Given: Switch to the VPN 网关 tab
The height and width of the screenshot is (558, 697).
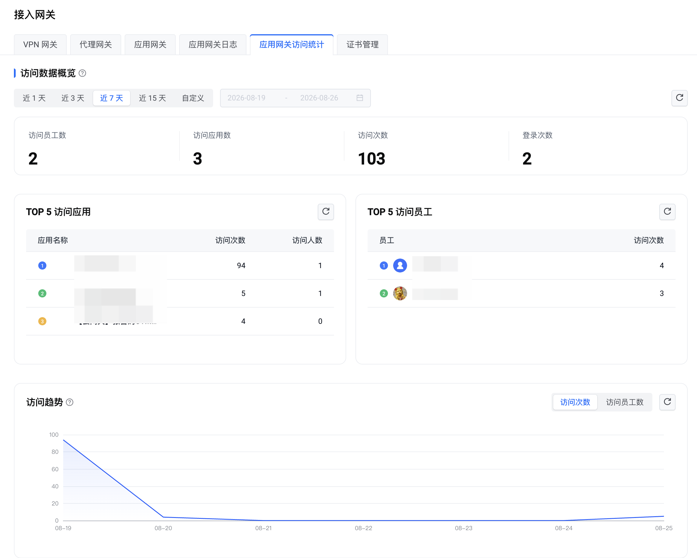Looking at the screenshot, I should (x=40, y=45).
